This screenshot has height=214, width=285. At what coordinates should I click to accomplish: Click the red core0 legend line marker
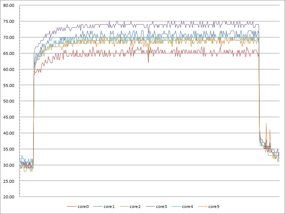(72, 207)
